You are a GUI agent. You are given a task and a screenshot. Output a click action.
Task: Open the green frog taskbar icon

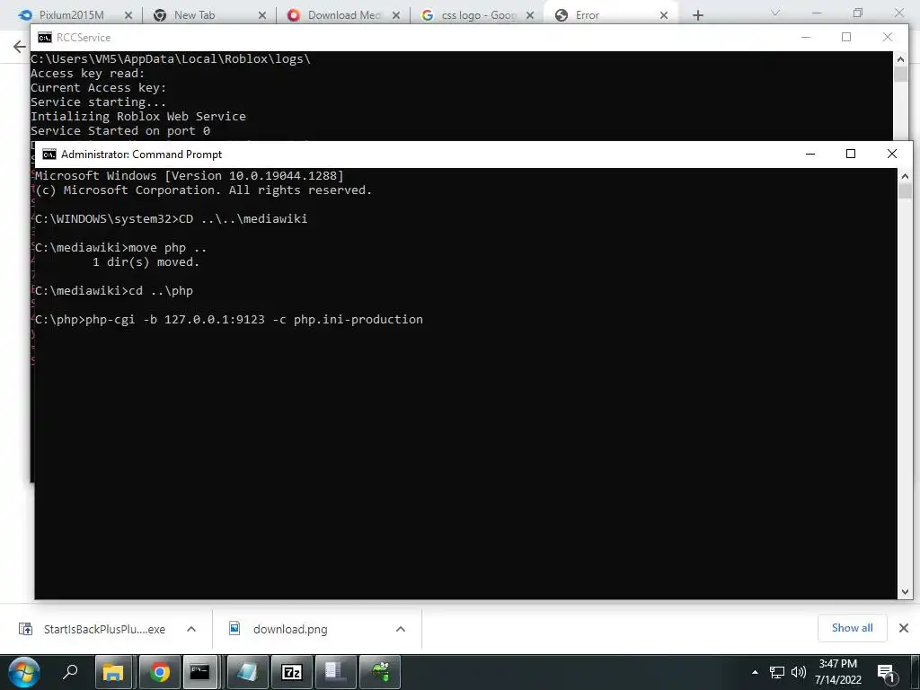click(x=380, y=672)
